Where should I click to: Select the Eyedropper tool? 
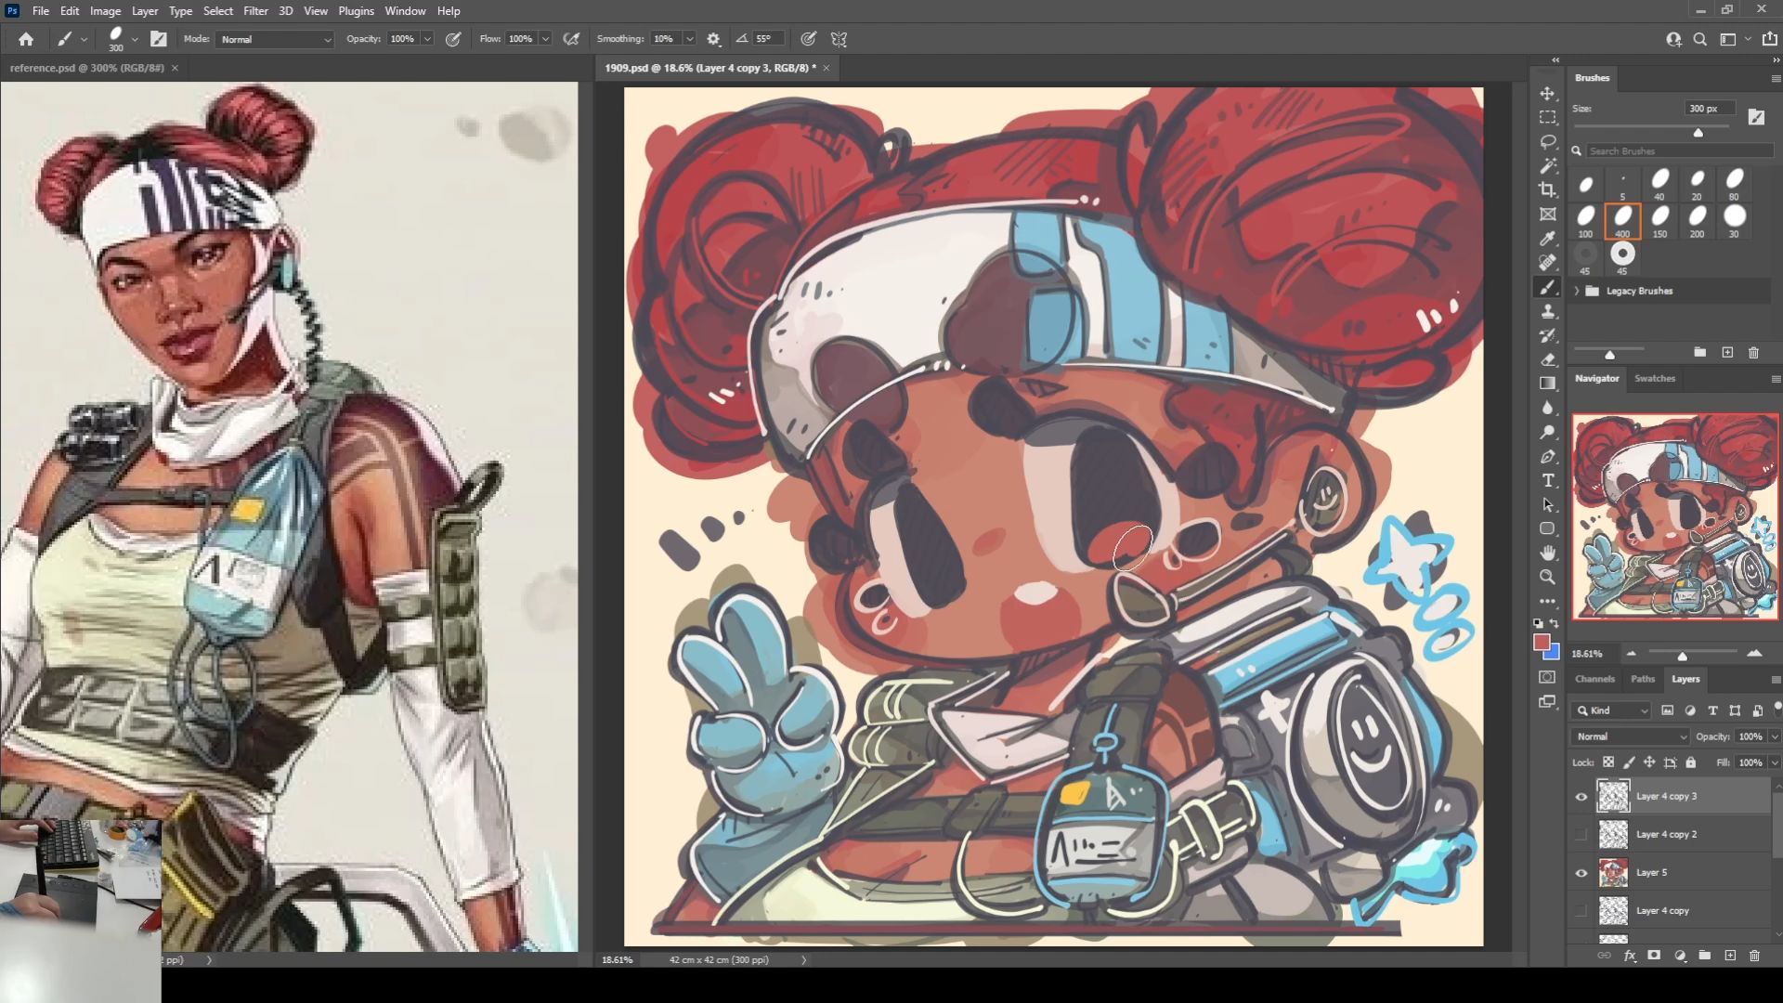[x=1547, y=239]
